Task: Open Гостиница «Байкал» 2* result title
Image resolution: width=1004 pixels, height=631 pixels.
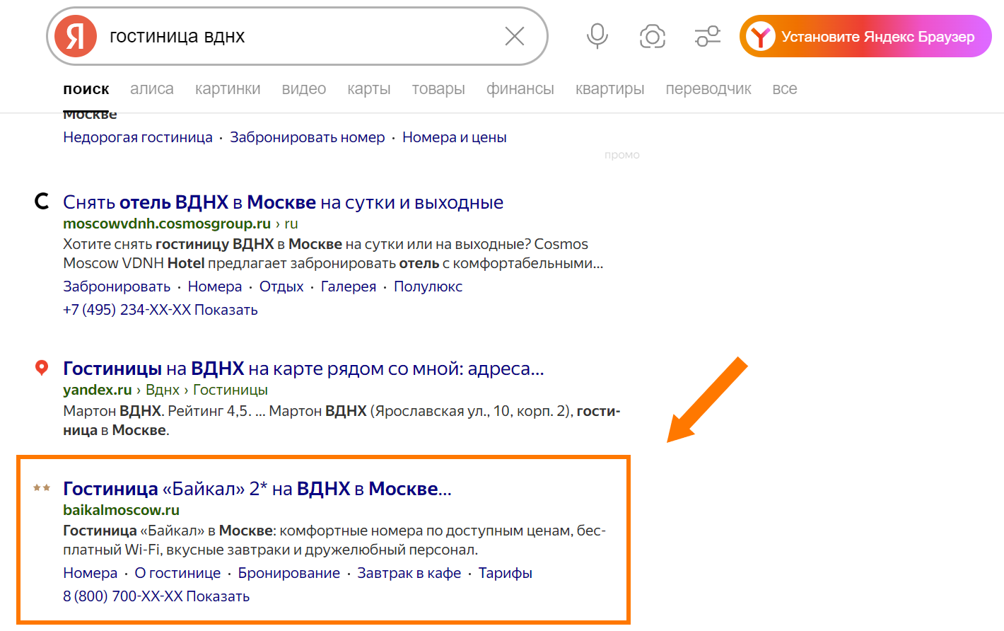Action: click(x=257, y=489)
